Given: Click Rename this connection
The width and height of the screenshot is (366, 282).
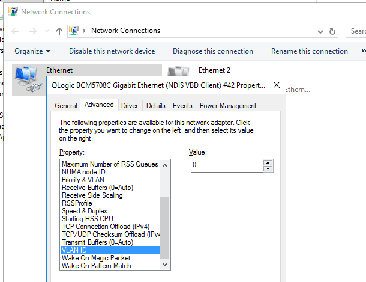Looking at the screenshot, I should tap(310, 51).
